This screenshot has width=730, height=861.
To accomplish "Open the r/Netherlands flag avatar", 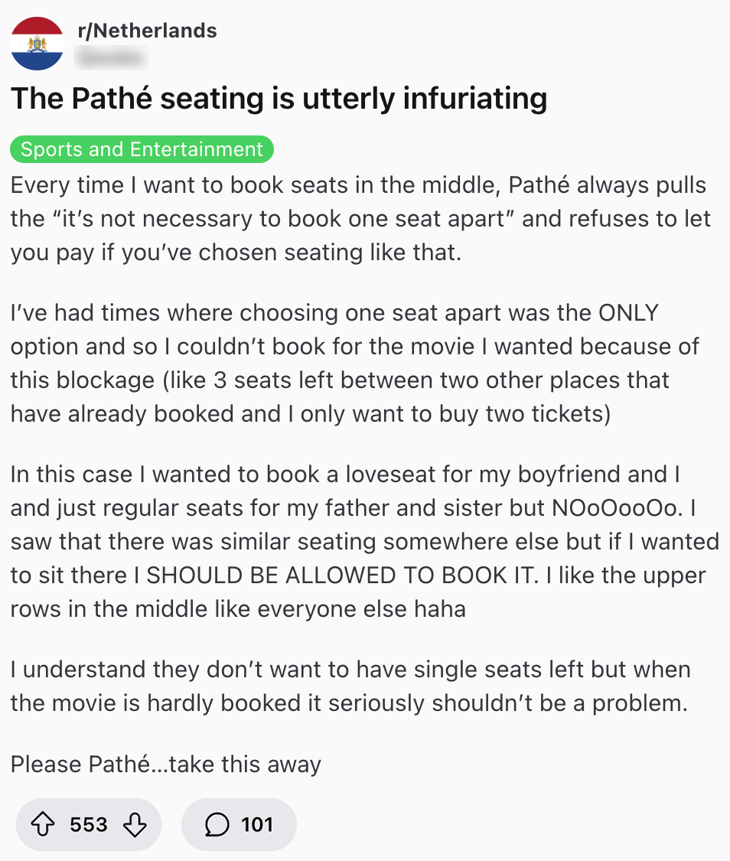I will pos(37,43).
